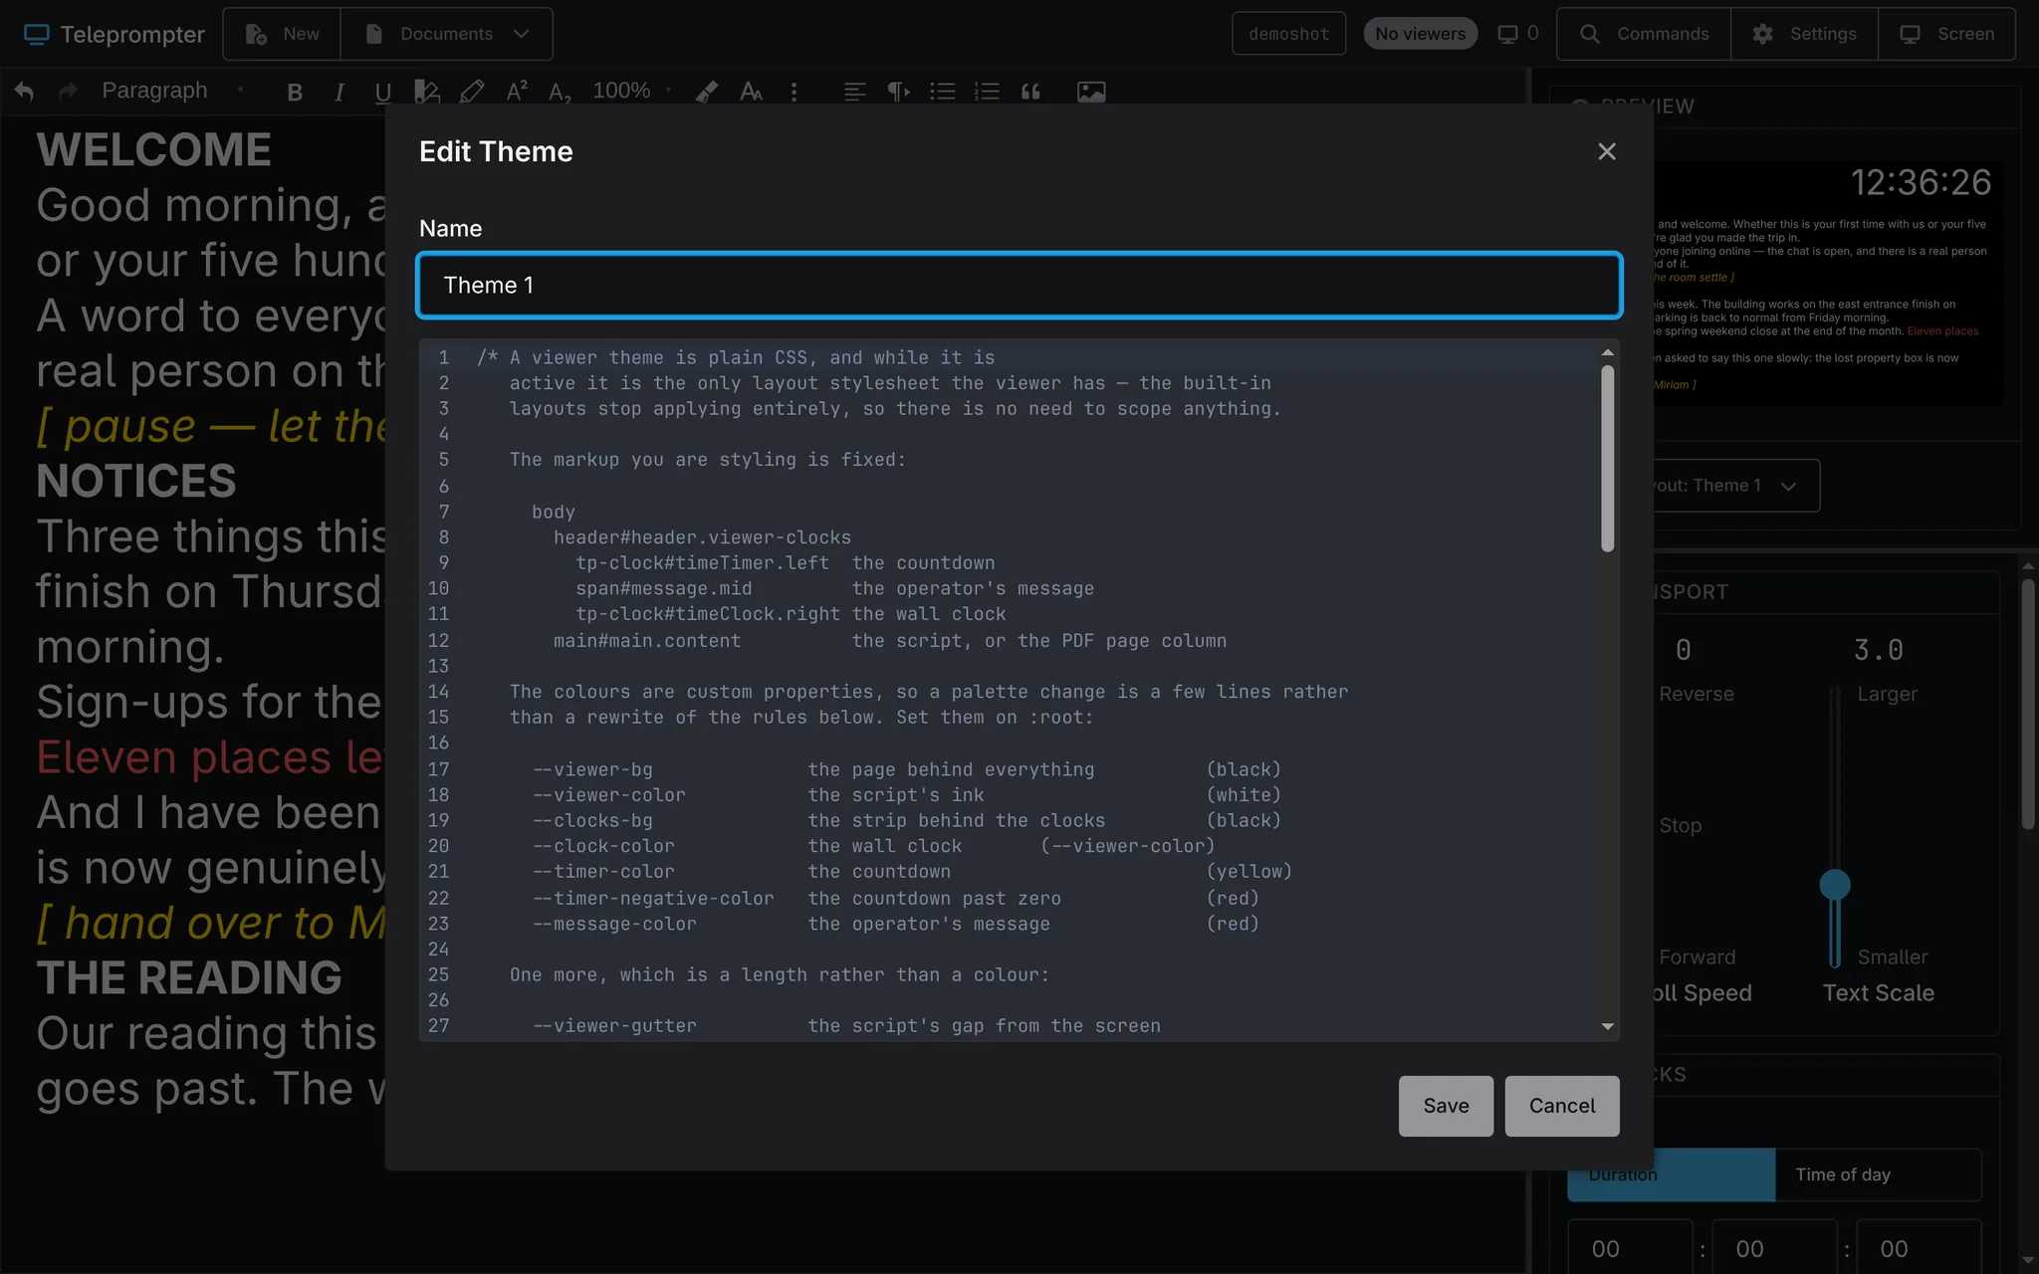This screenshot has width=2039, height=1274.
Task: Toggle underline formatting
Action: click(383, 92)
